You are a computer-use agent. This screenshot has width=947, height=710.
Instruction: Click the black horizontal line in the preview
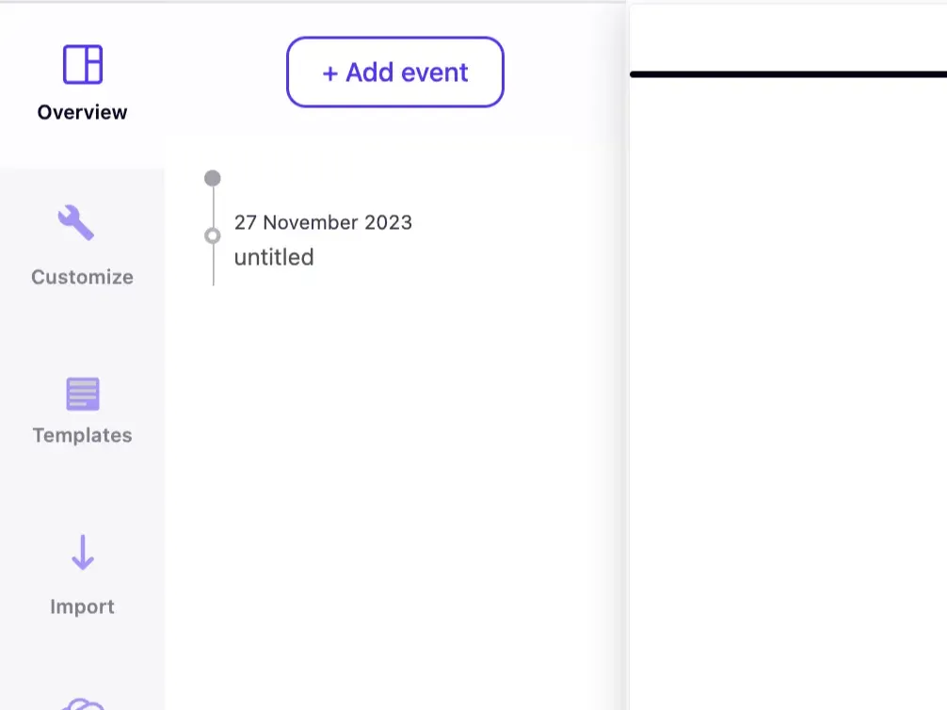click(x=788, y=74)
